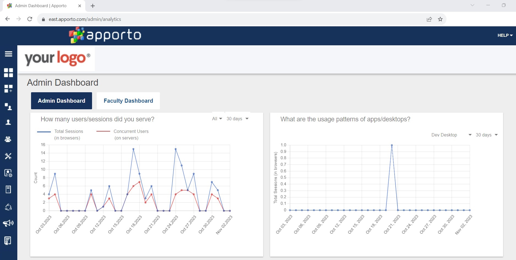Switch to the Faculty Dashboard tab
Screen dimensions: 516x260
click(x=128, y=101)
